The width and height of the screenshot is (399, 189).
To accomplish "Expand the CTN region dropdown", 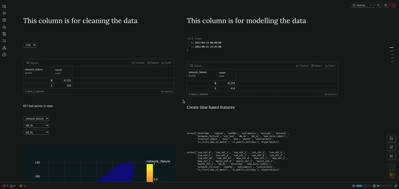I will coord(30,45).
